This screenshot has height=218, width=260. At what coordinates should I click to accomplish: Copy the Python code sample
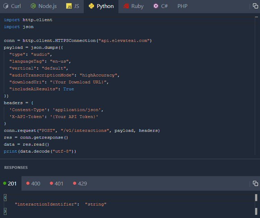tap(255, 6)
